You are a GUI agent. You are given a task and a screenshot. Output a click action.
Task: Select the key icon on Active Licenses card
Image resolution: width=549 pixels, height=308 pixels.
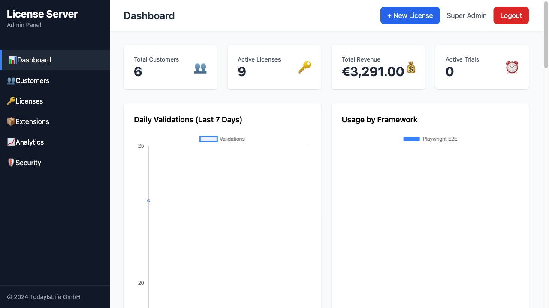(304, 68)
